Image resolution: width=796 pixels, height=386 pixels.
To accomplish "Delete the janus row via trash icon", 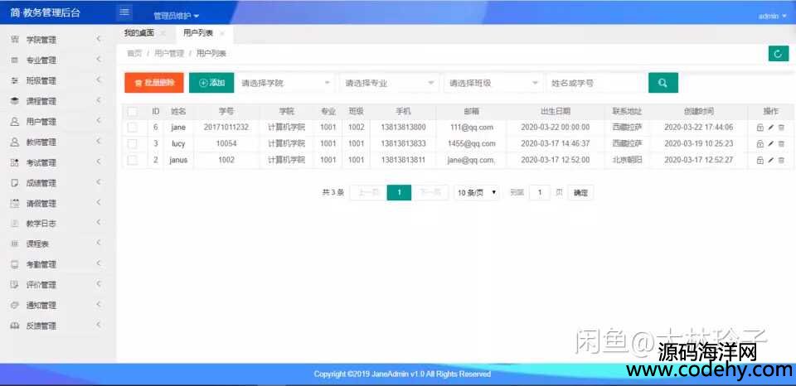I will (x=780, y=160).
